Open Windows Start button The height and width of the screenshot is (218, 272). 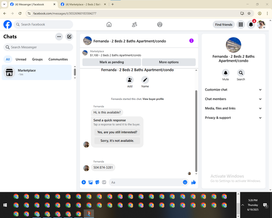point(5,205)
